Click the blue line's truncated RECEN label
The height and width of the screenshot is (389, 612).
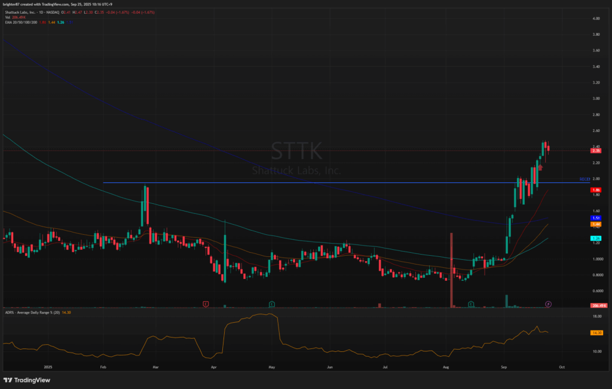pyautogui.click(x=585, y=179)
